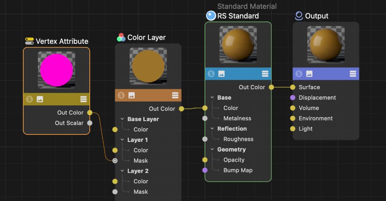Image resolution: width=386 pixels, height=201 pixels.
Task: Click the Layer 2 Color input port
Action: tap(115, 181)
